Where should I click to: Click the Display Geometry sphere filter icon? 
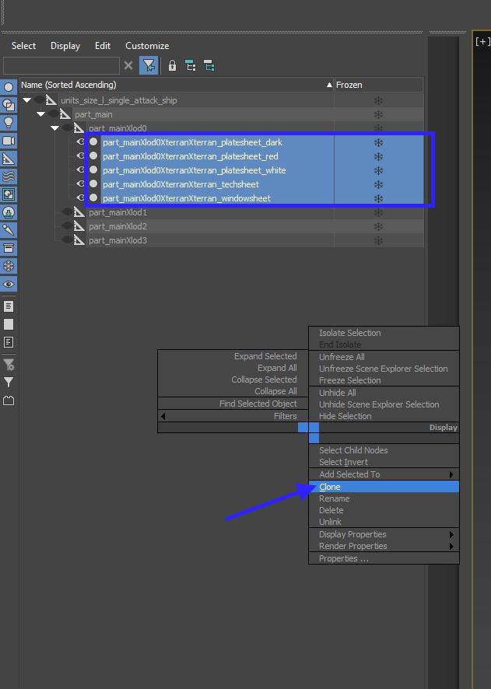coord(9,87)
